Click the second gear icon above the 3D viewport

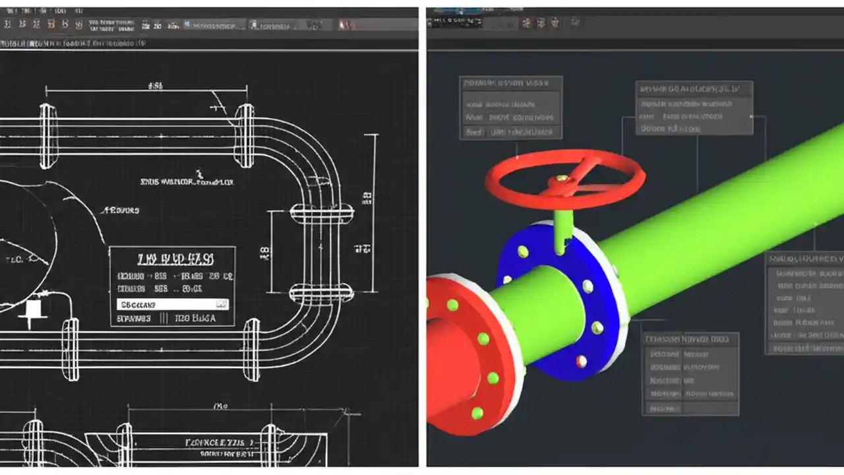(541, 24)
